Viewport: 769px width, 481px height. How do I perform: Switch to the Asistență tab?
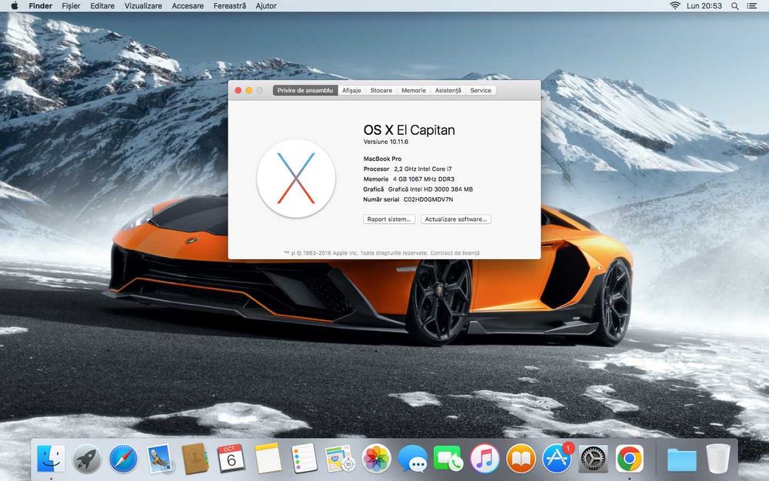click(448, 90)
